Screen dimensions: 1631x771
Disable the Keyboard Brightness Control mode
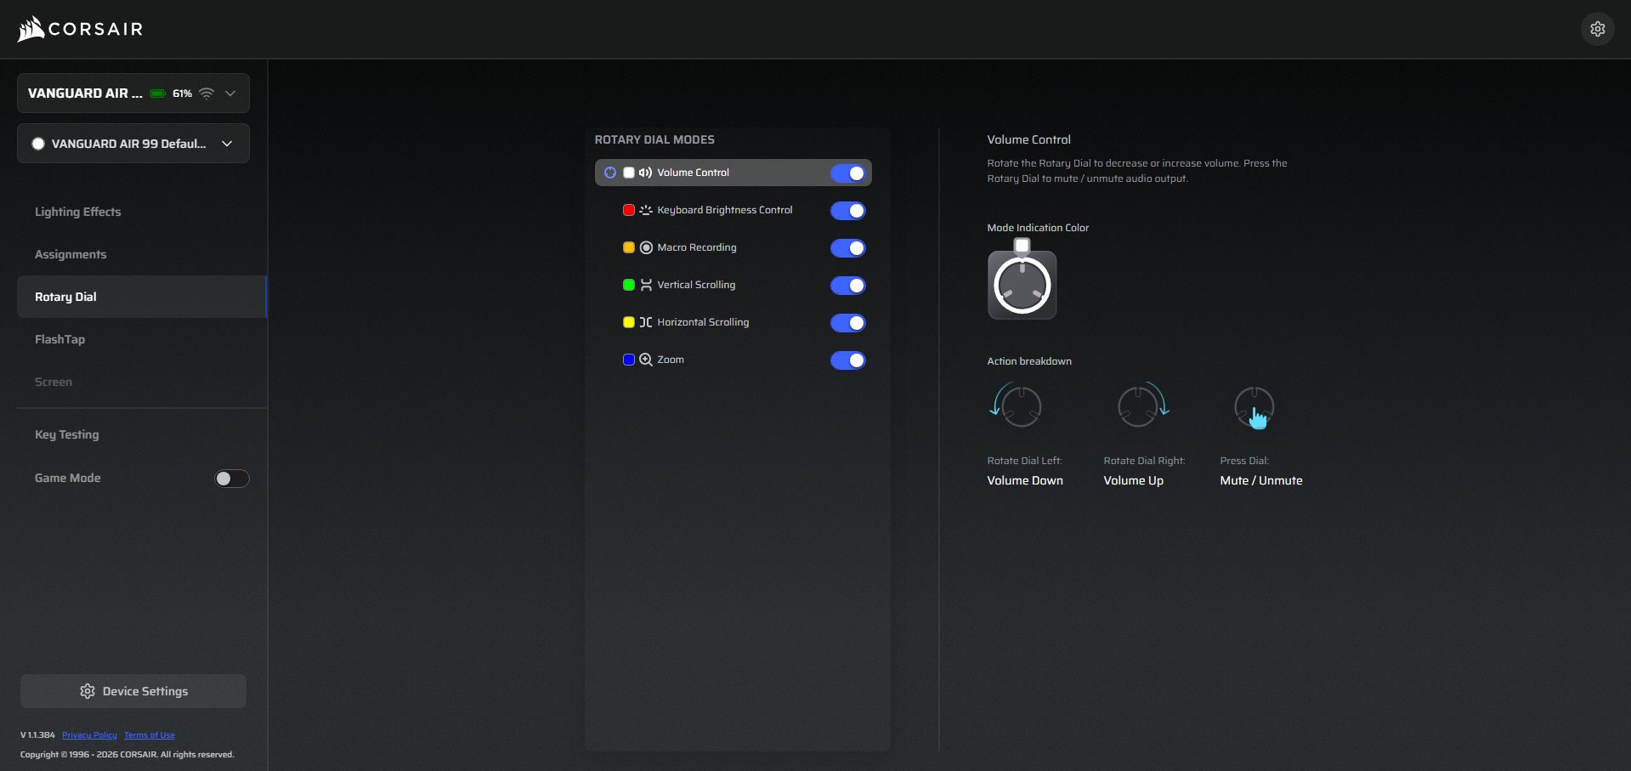pyautogui.click(x=847, y=211)
